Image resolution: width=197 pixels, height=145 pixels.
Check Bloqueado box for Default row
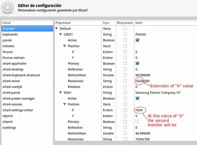[x=125, y=29]
